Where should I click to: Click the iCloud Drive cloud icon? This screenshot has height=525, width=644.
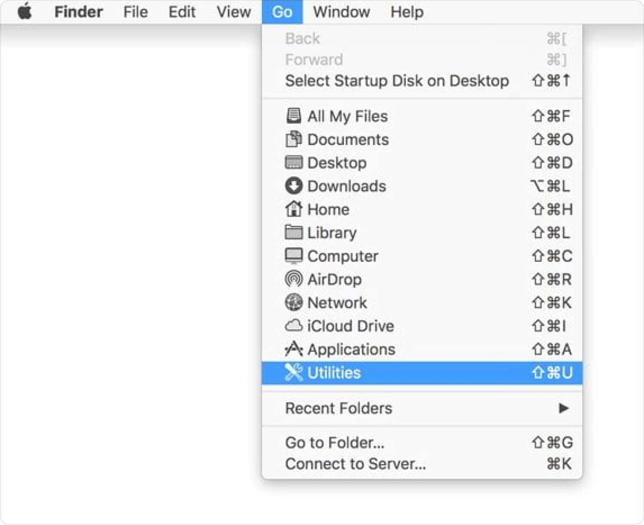click(294, 325)
